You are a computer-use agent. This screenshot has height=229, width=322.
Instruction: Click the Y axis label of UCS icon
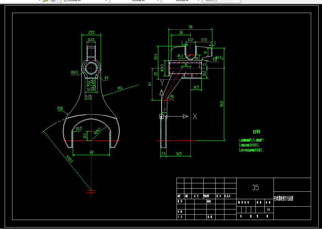click(162, 83)
